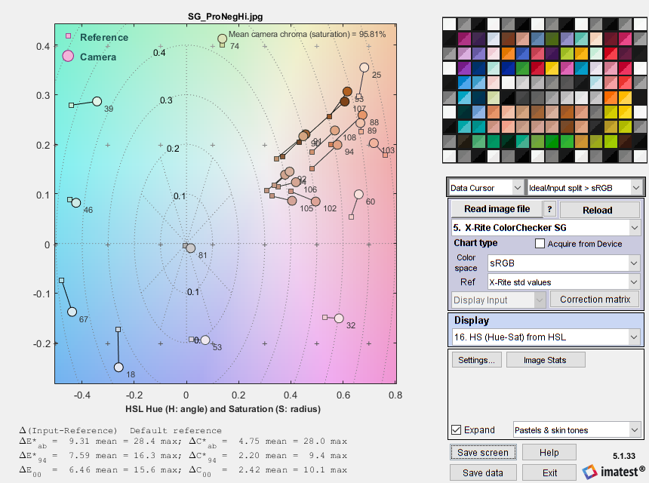The height and width of the screenshot is (483, 649).
Task: Enable the Acquire from Device checkbox
Action: pos(540,244)
